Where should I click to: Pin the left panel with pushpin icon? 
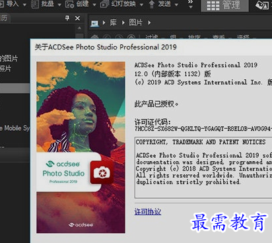click(67, 18)
